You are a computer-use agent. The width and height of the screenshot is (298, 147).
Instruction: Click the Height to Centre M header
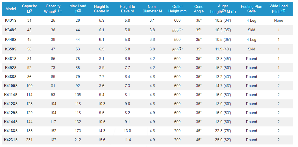(101, 9)
